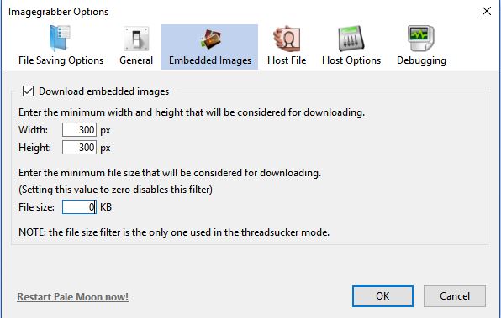Go to the Host File tab label

[287, 60]
